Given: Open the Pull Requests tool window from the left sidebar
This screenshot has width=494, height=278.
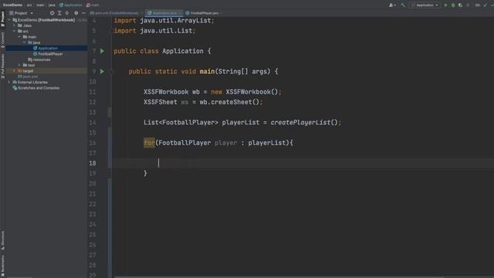Looking at the screenshot, I should 2,66.
